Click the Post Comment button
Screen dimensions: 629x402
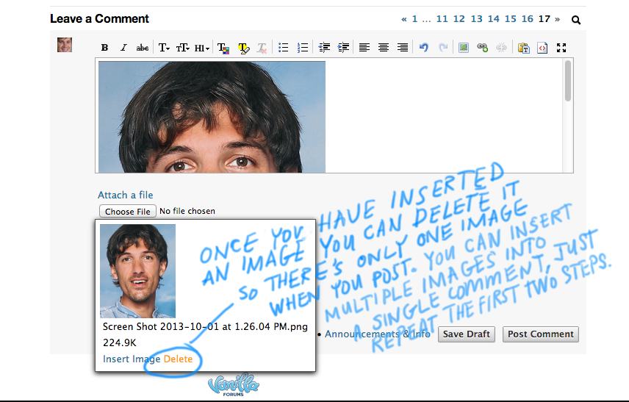click(x=541, y=334)
